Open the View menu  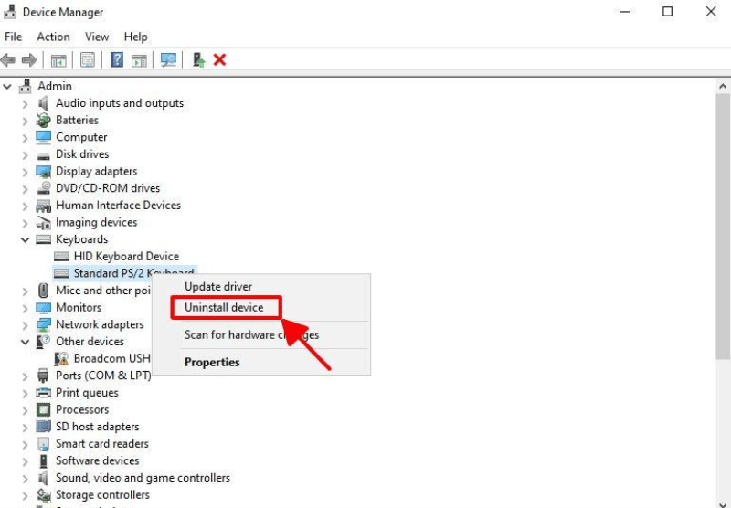(x=97, y=37)
